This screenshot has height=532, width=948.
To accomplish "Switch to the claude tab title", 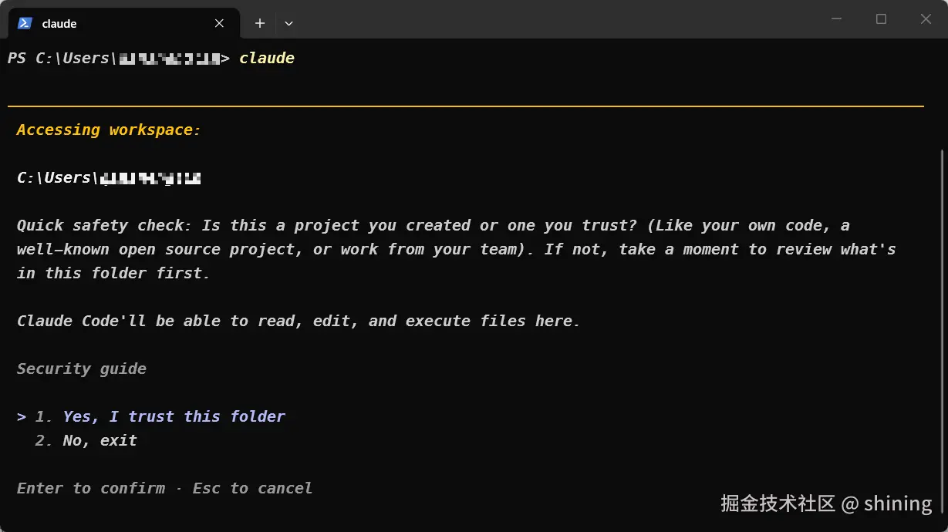I will point(59,23).
